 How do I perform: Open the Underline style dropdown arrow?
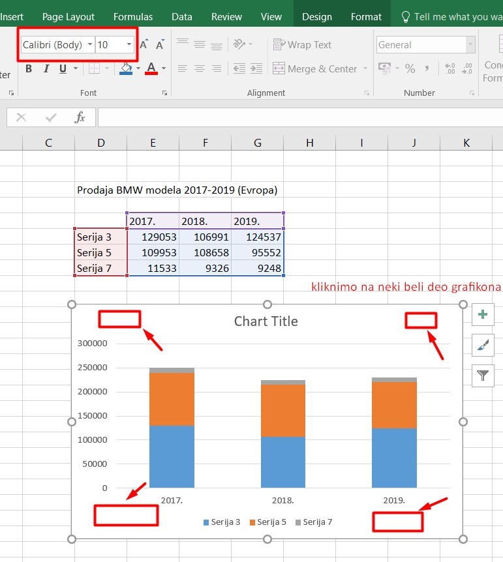tap(76, 68)
